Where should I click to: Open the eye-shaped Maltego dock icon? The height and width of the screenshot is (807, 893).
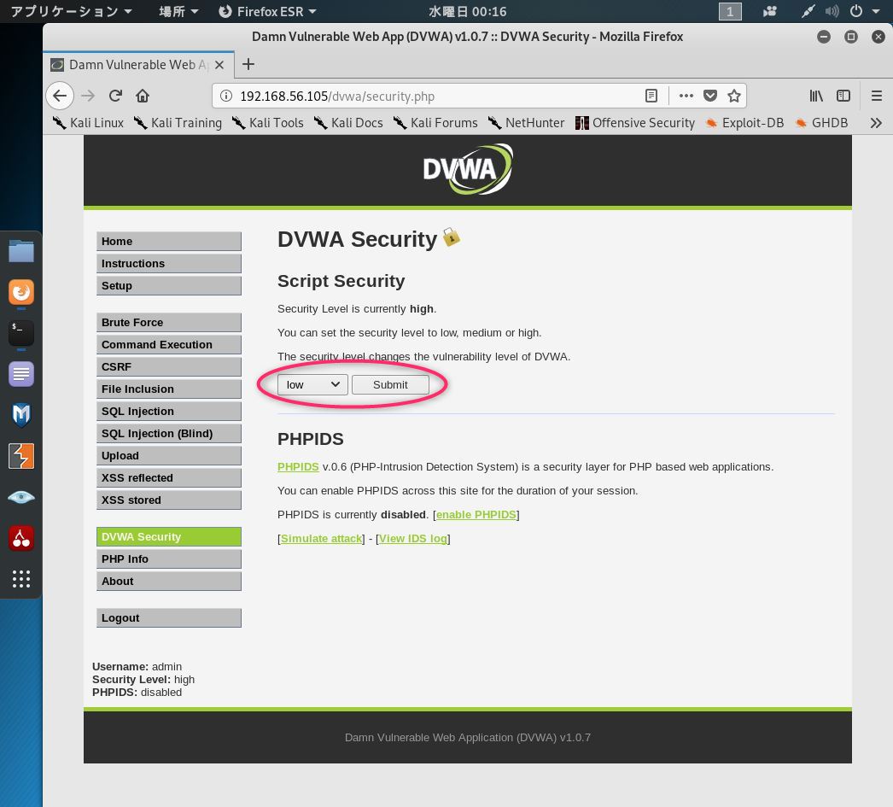click(x=21, y=497)
